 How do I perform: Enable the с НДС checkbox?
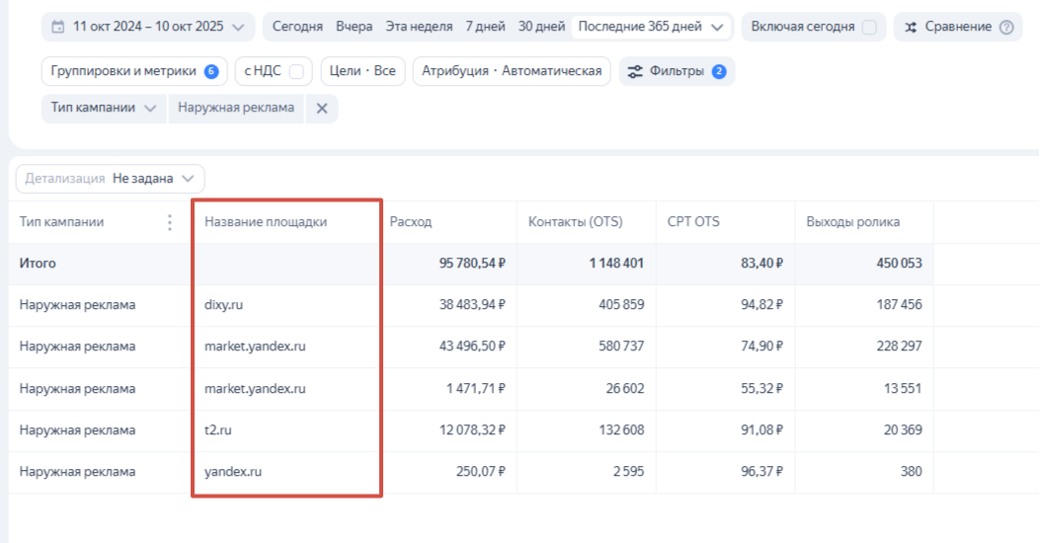[295, 71]
